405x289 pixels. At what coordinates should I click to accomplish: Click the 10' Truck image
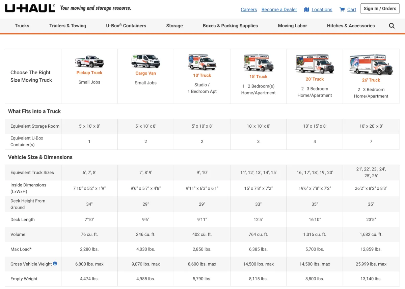[x=202, y=62]
